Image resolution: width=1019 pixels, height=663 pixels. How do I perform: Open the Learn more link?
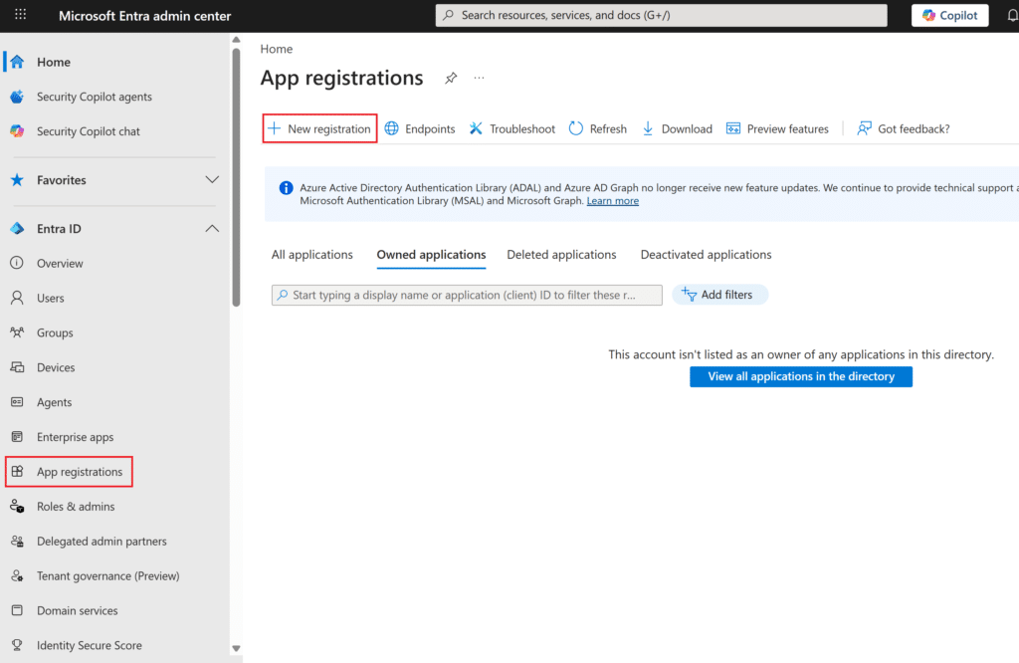[613, 201]
